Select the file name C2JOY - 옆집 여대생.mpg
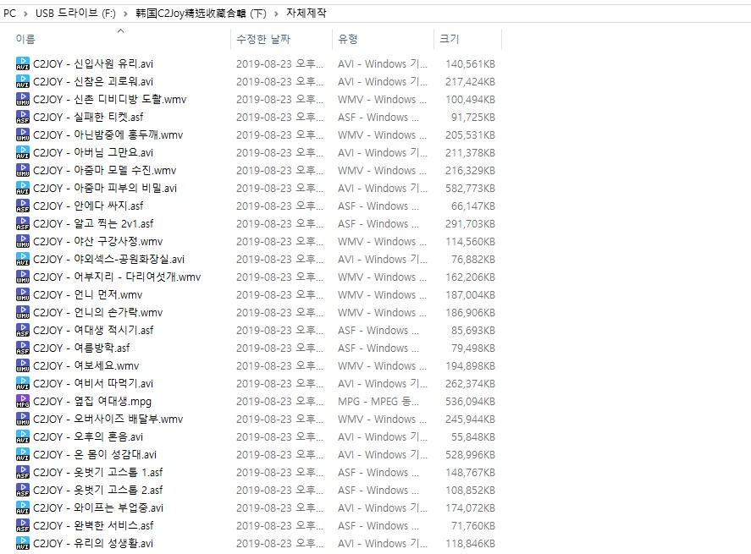The width and height of the screenshot is (751, 554). tap(92, 402)
